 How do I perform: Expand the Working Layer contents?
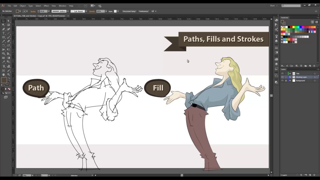(x=290, y=77)
